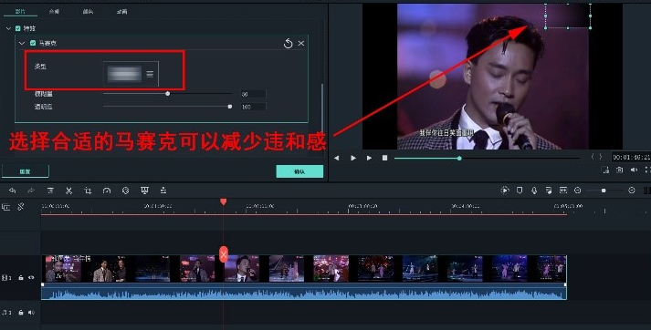
Task: Take a snapshot with the camera icon
Action: [x=619, y=170]
